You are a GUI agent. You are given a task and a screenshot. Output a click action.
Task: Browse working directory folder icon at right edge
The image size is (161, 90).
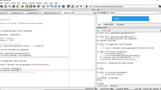pos(160,6)
